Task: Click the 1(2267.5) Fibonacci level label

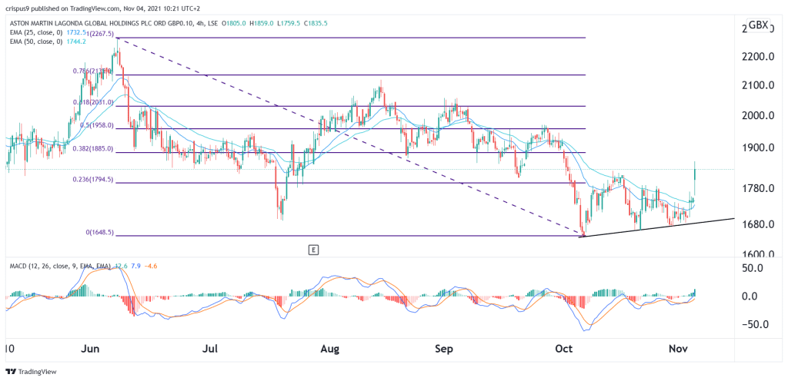Action: (101, 34)
